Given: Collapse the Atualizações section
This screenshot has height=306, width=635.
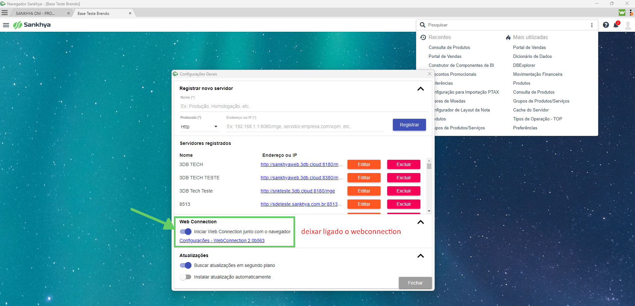Looking at the screenshot, I should 421,256.
